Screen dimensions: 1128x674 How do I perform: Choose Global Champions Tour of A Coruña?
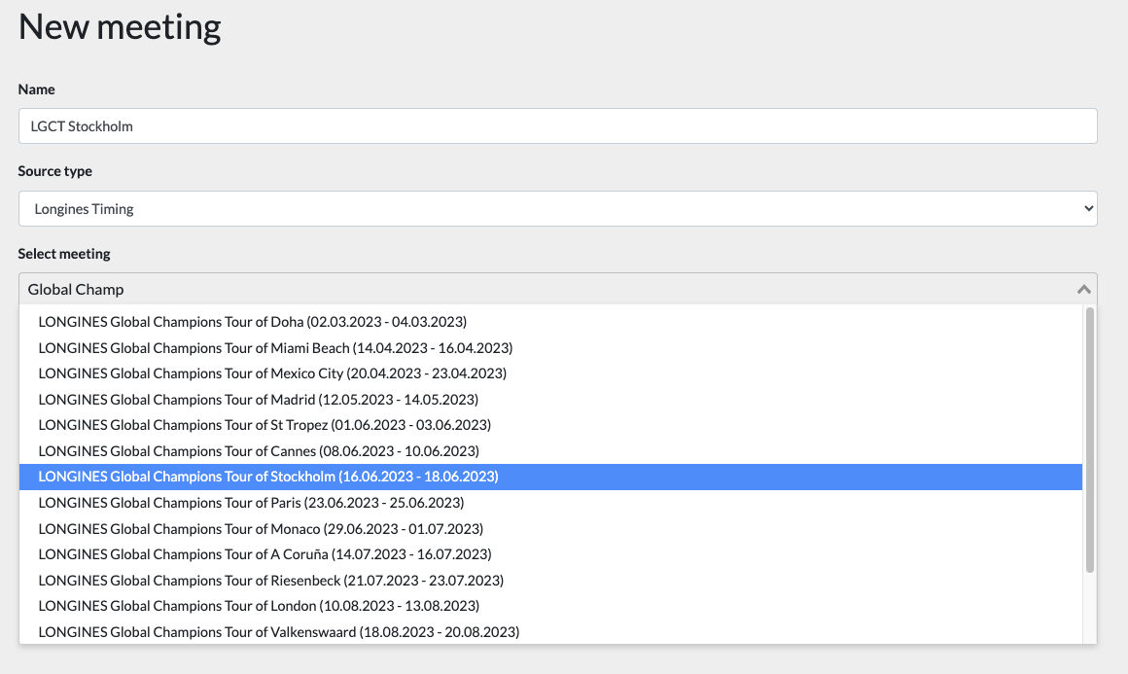click(x=550, y=554)
